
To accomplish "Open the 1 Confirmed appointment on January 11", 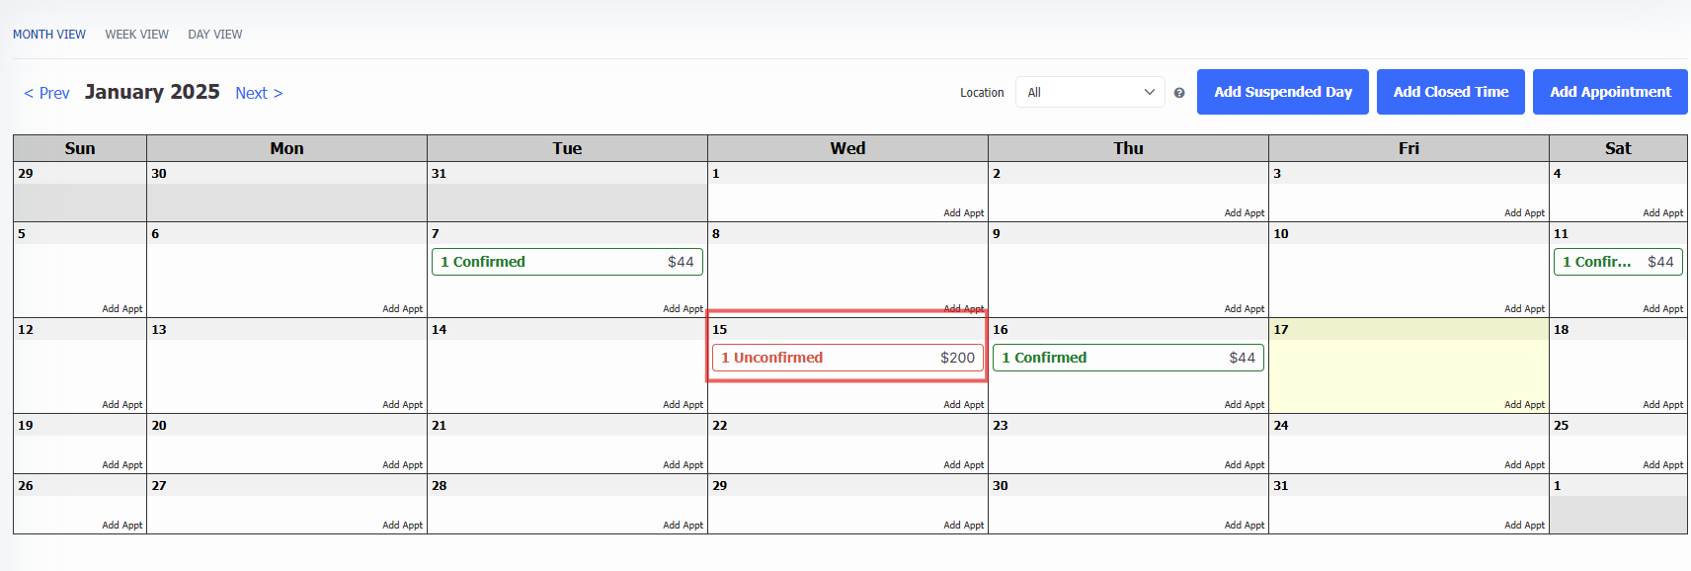I will (1618, 262).
